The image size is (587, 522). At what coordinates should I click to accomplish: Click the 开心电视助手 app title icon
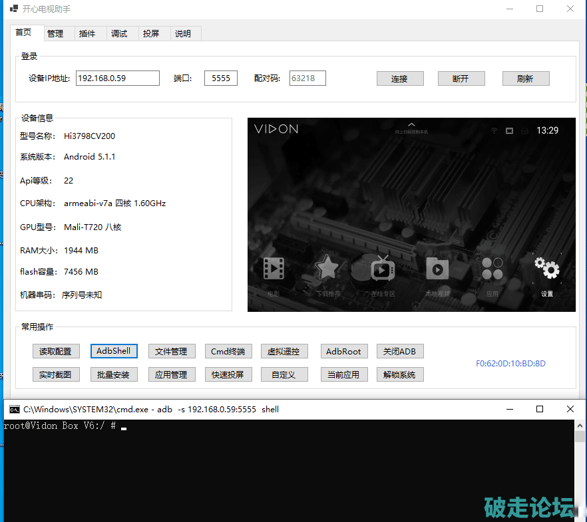pos(13,9)
